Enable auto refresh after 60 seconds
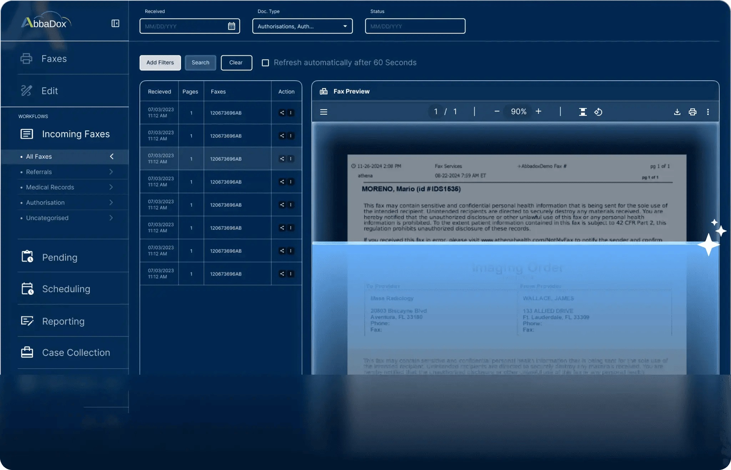731x470 pixels. click(x=265, y=63)
